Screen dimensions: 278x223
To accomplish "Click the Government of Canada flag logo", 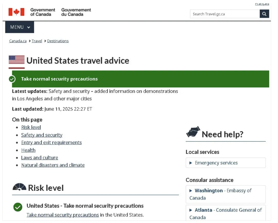I will (16, 12).
